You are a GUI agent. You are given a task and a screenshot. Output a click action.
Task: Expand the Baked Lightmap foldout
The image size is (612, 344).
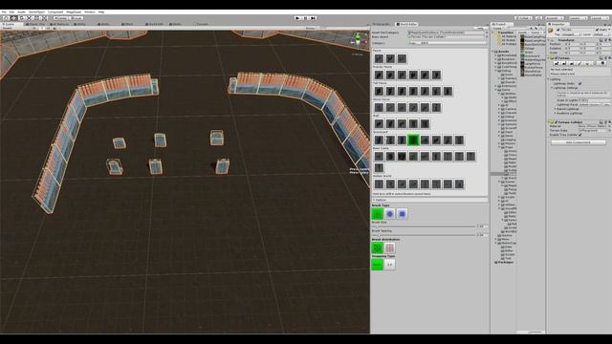tap(556, 109)
